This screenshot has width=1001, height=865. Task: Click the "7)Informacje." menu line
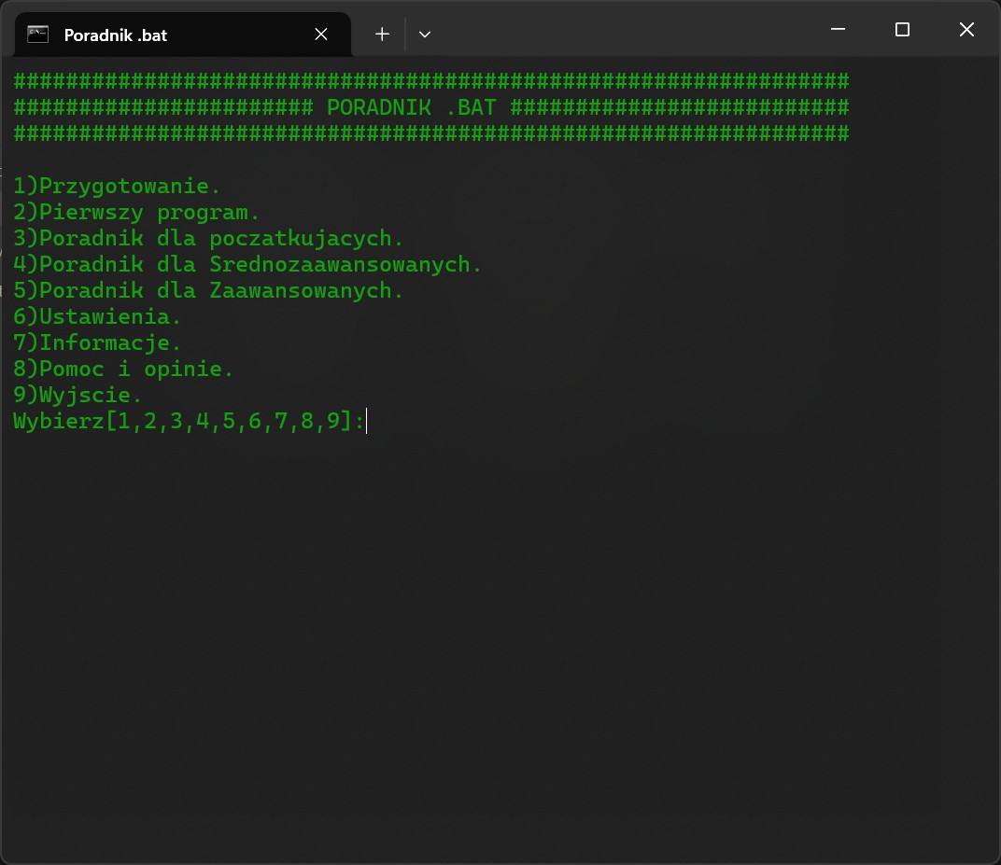[x=97, y=342]
